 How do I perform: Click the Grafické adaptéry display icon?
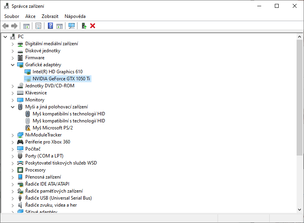[x=20, y=65]
